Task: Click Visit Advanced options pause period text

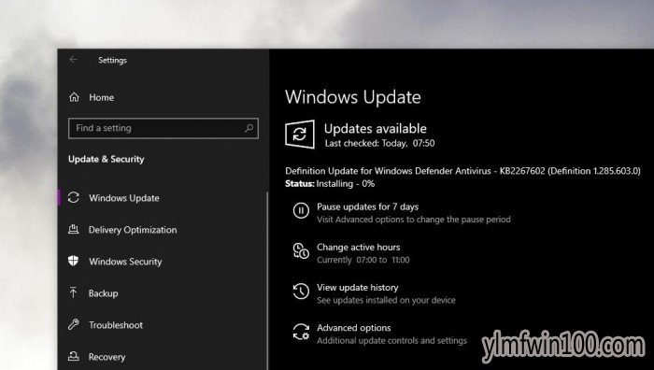Action: pos(414,220)
